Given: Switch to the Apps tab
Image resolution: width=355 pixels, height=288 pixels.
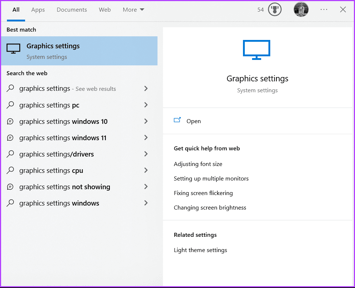Looking at the screenshot, I should pos(38,10).
